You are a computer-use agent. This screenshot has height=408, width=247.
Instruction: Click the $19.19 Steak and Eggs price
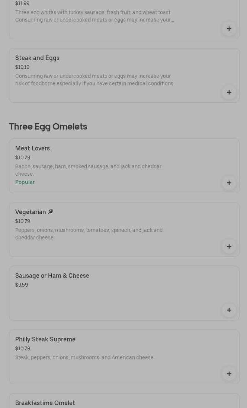click(22, 67)
